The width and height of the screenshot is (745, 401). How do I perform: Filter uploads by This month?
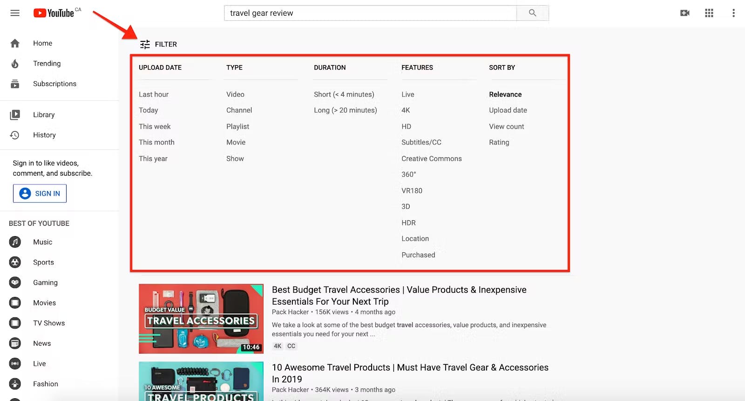[x=156, y=142]
